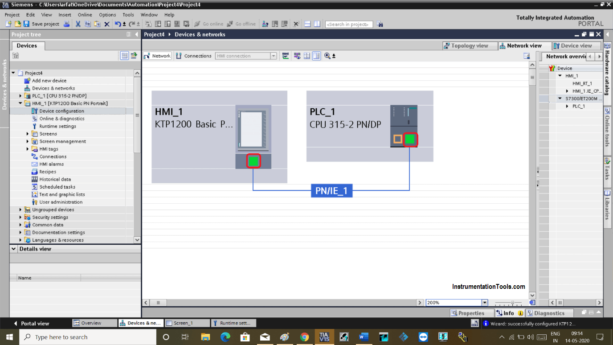Viewport: 613px width, 345px height.
Task: Click the zoom slider at the bottom
Action: 513,303
